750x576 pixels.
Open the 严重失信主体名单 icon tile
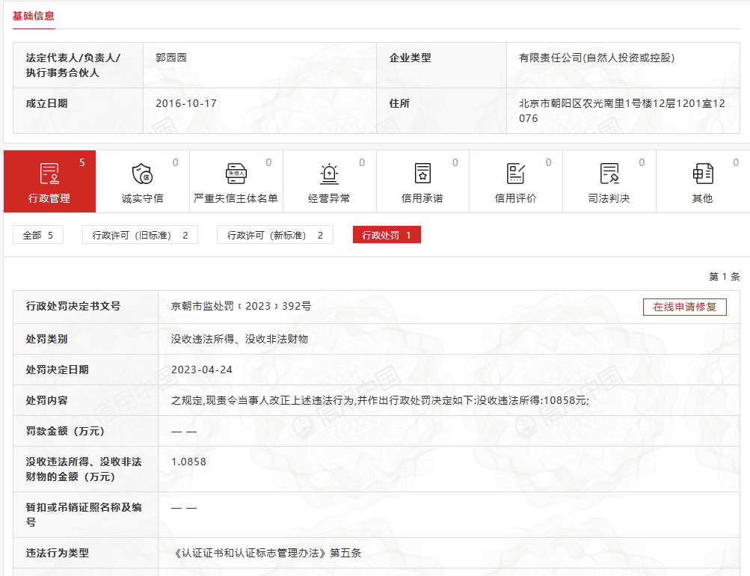[236, 181]
